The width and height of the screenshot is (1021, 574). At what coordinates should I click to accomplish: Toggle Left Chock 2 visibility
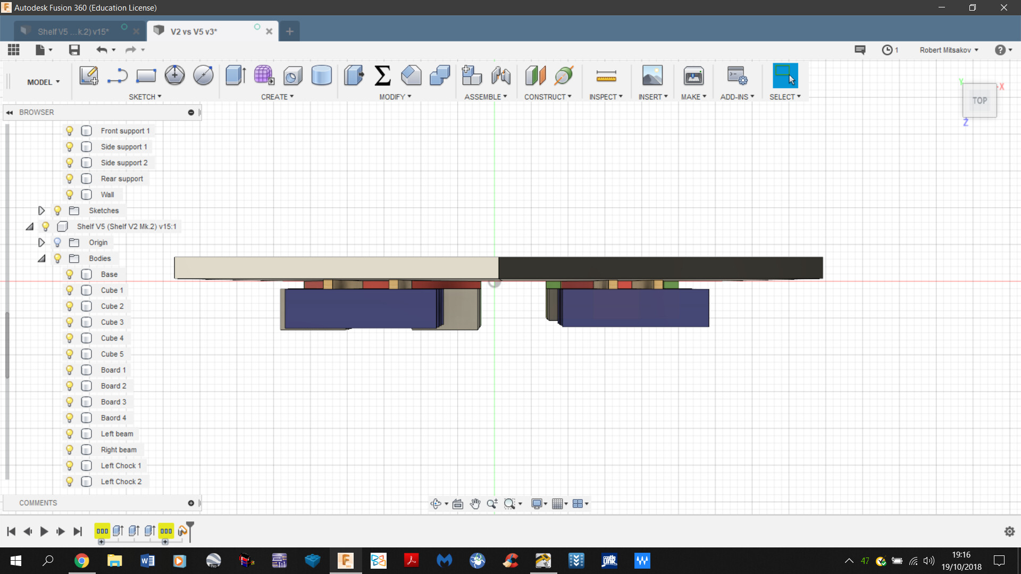[x=69, y=482]
